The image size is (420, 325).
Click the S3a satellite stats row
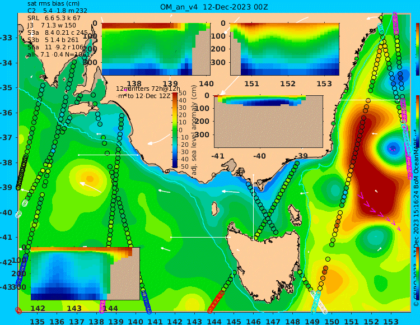tap(58, 32)
